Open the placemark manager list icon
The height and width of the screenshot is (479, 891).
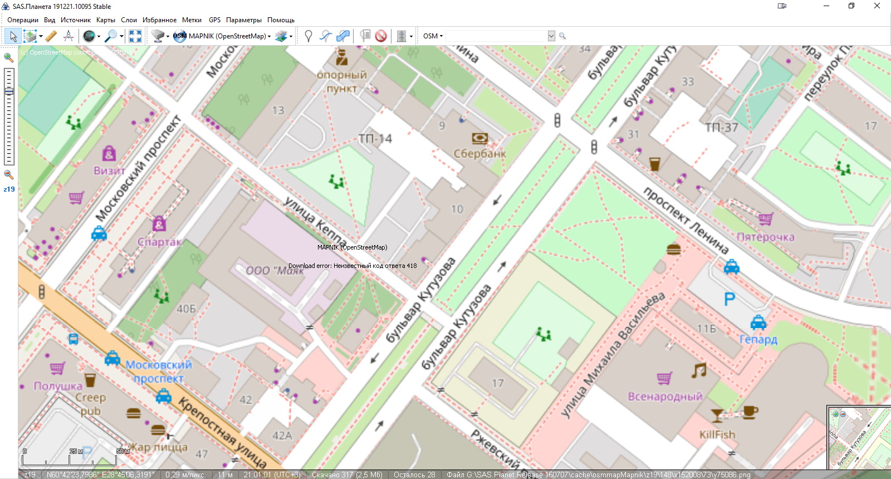click(365, 36)
